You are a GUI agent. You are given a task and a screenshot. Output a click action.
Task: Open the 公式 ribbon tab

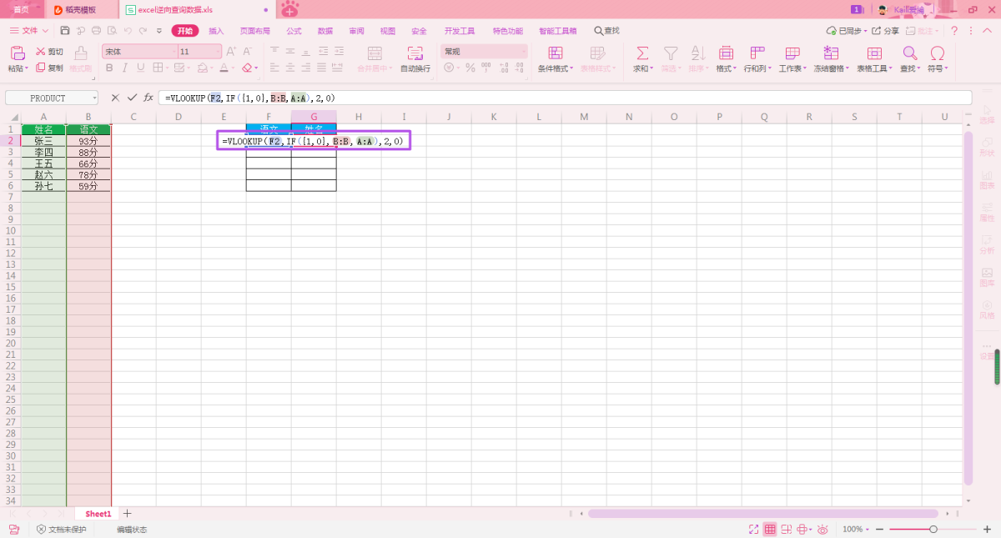coord(294,31)
